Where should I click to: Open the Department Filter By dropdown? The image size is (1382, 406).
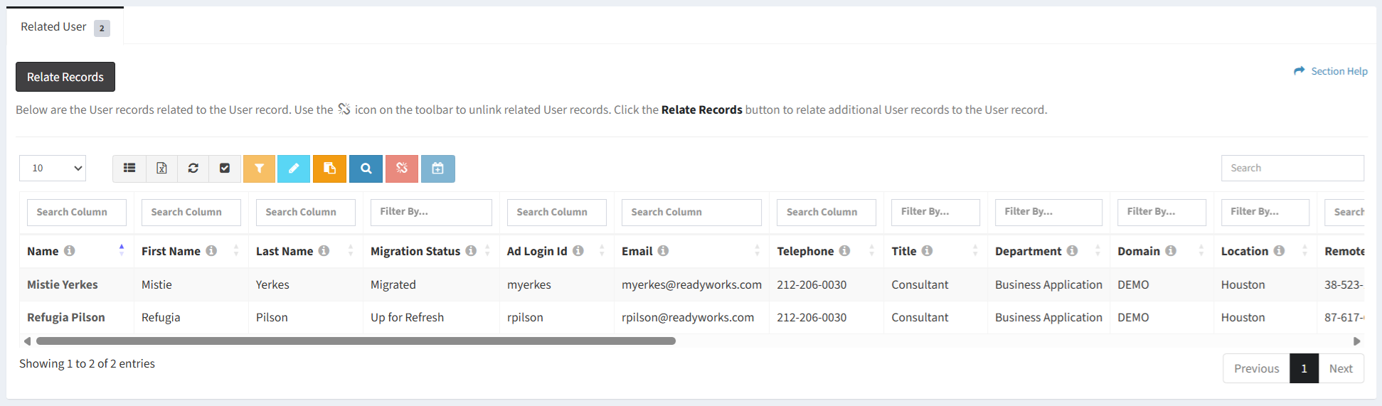click(x=1048, y=212)
